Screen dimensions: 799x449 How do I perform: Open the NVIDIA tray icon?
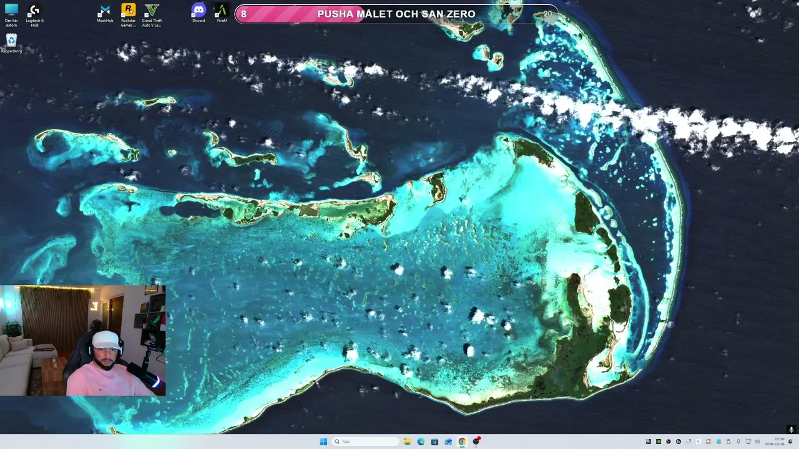pyautogui.click(x=659, y=442)
